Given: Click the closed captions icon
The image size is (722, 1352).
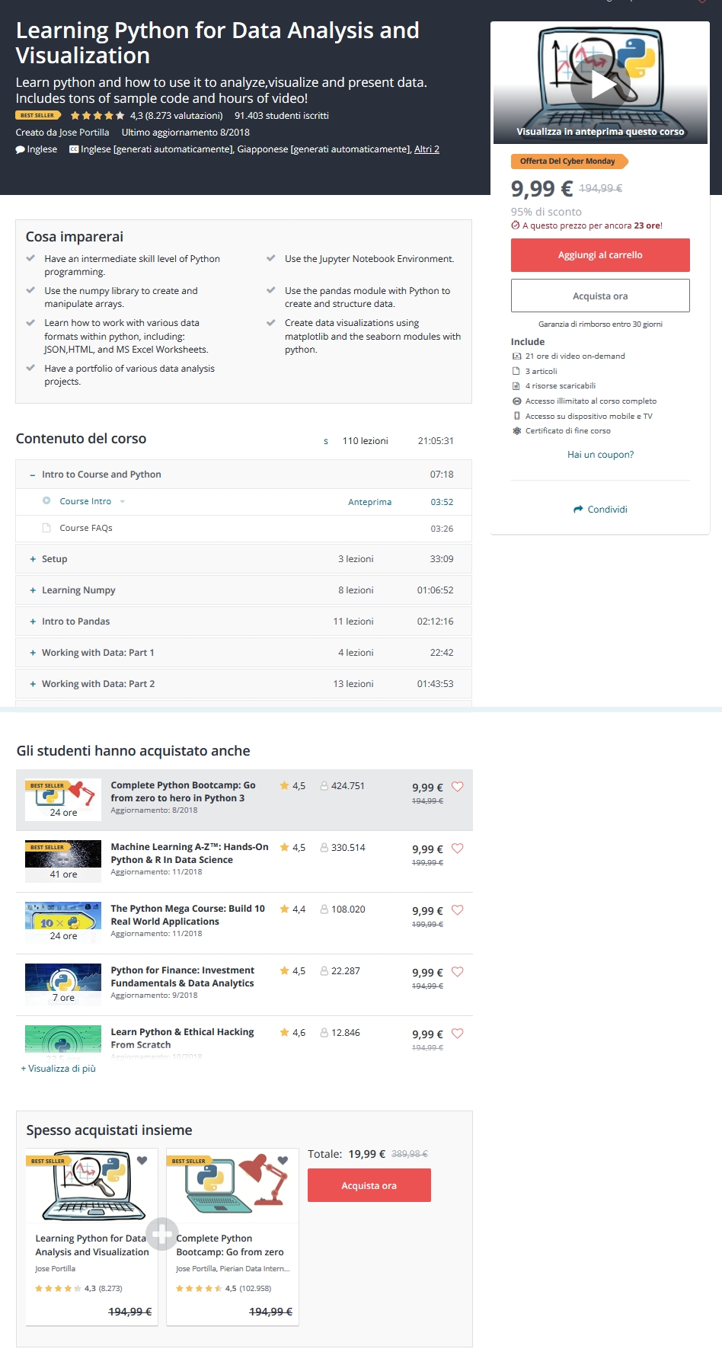Looking at the screenshot, I should [74, 149].
